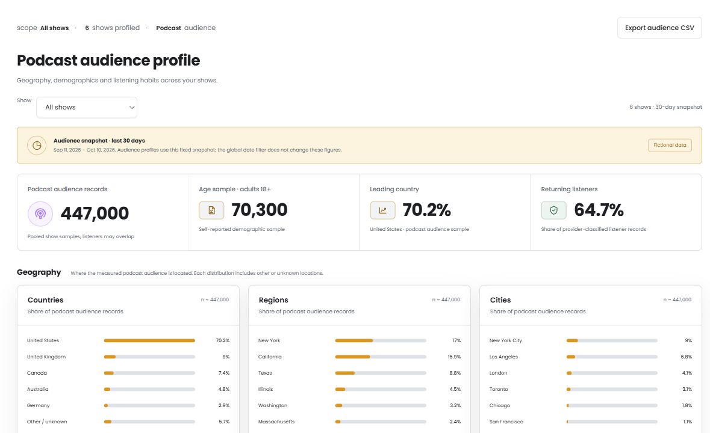The width and height of the screenshot is (710, 433).
Task: Select 'All shows' scope text in breadcrumb
Action: point(54,28)
